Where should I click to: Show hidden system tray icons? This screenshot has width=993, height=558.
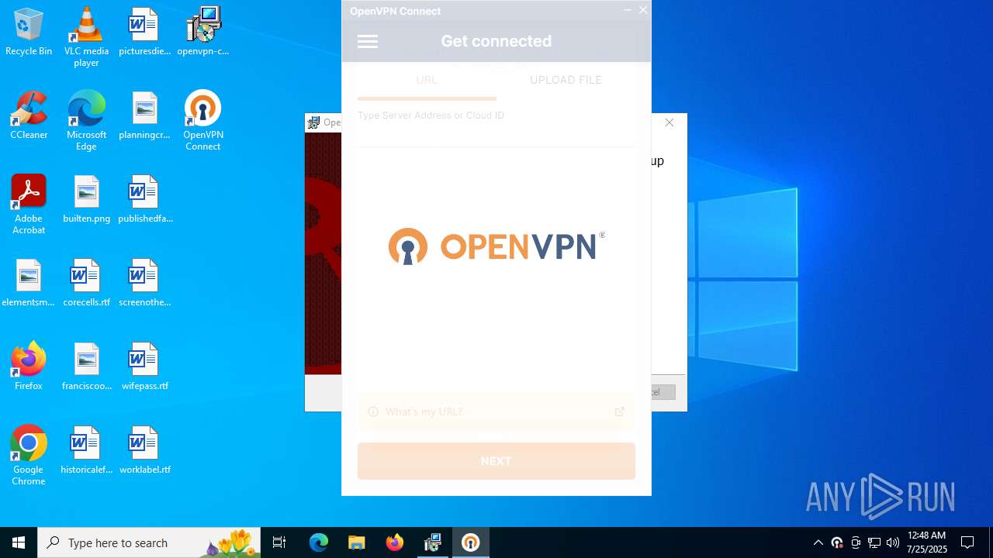pos(818,542)
